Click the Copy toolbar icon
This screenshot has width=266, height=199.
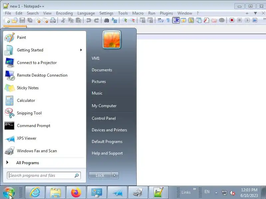click(x=71, y=20)
